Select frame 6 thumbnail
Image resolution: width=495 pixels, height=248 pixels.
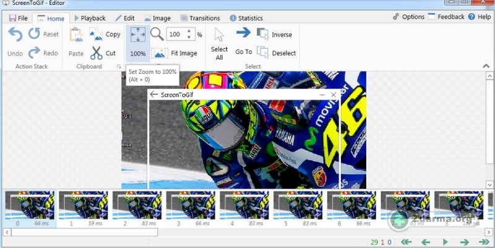351,205
